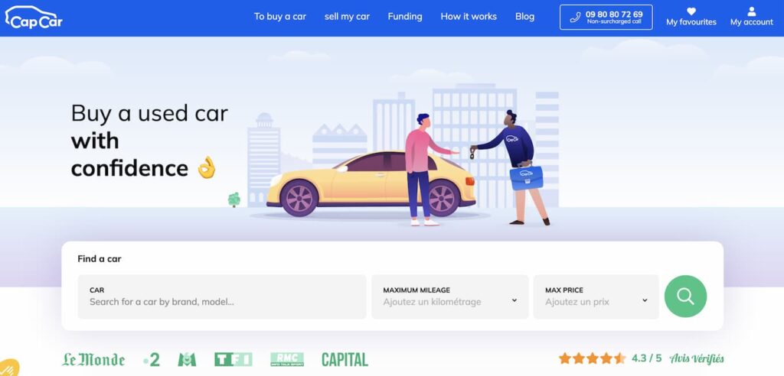Go to the Funding page
Viewport: 784px width, 376px height.
[405, 17]
